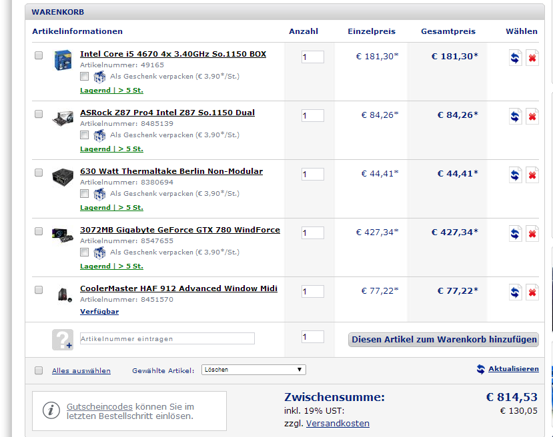Open the Gewählte Artikel Löschen dropdown
This screenshot has height=437, width=553.
253,370
